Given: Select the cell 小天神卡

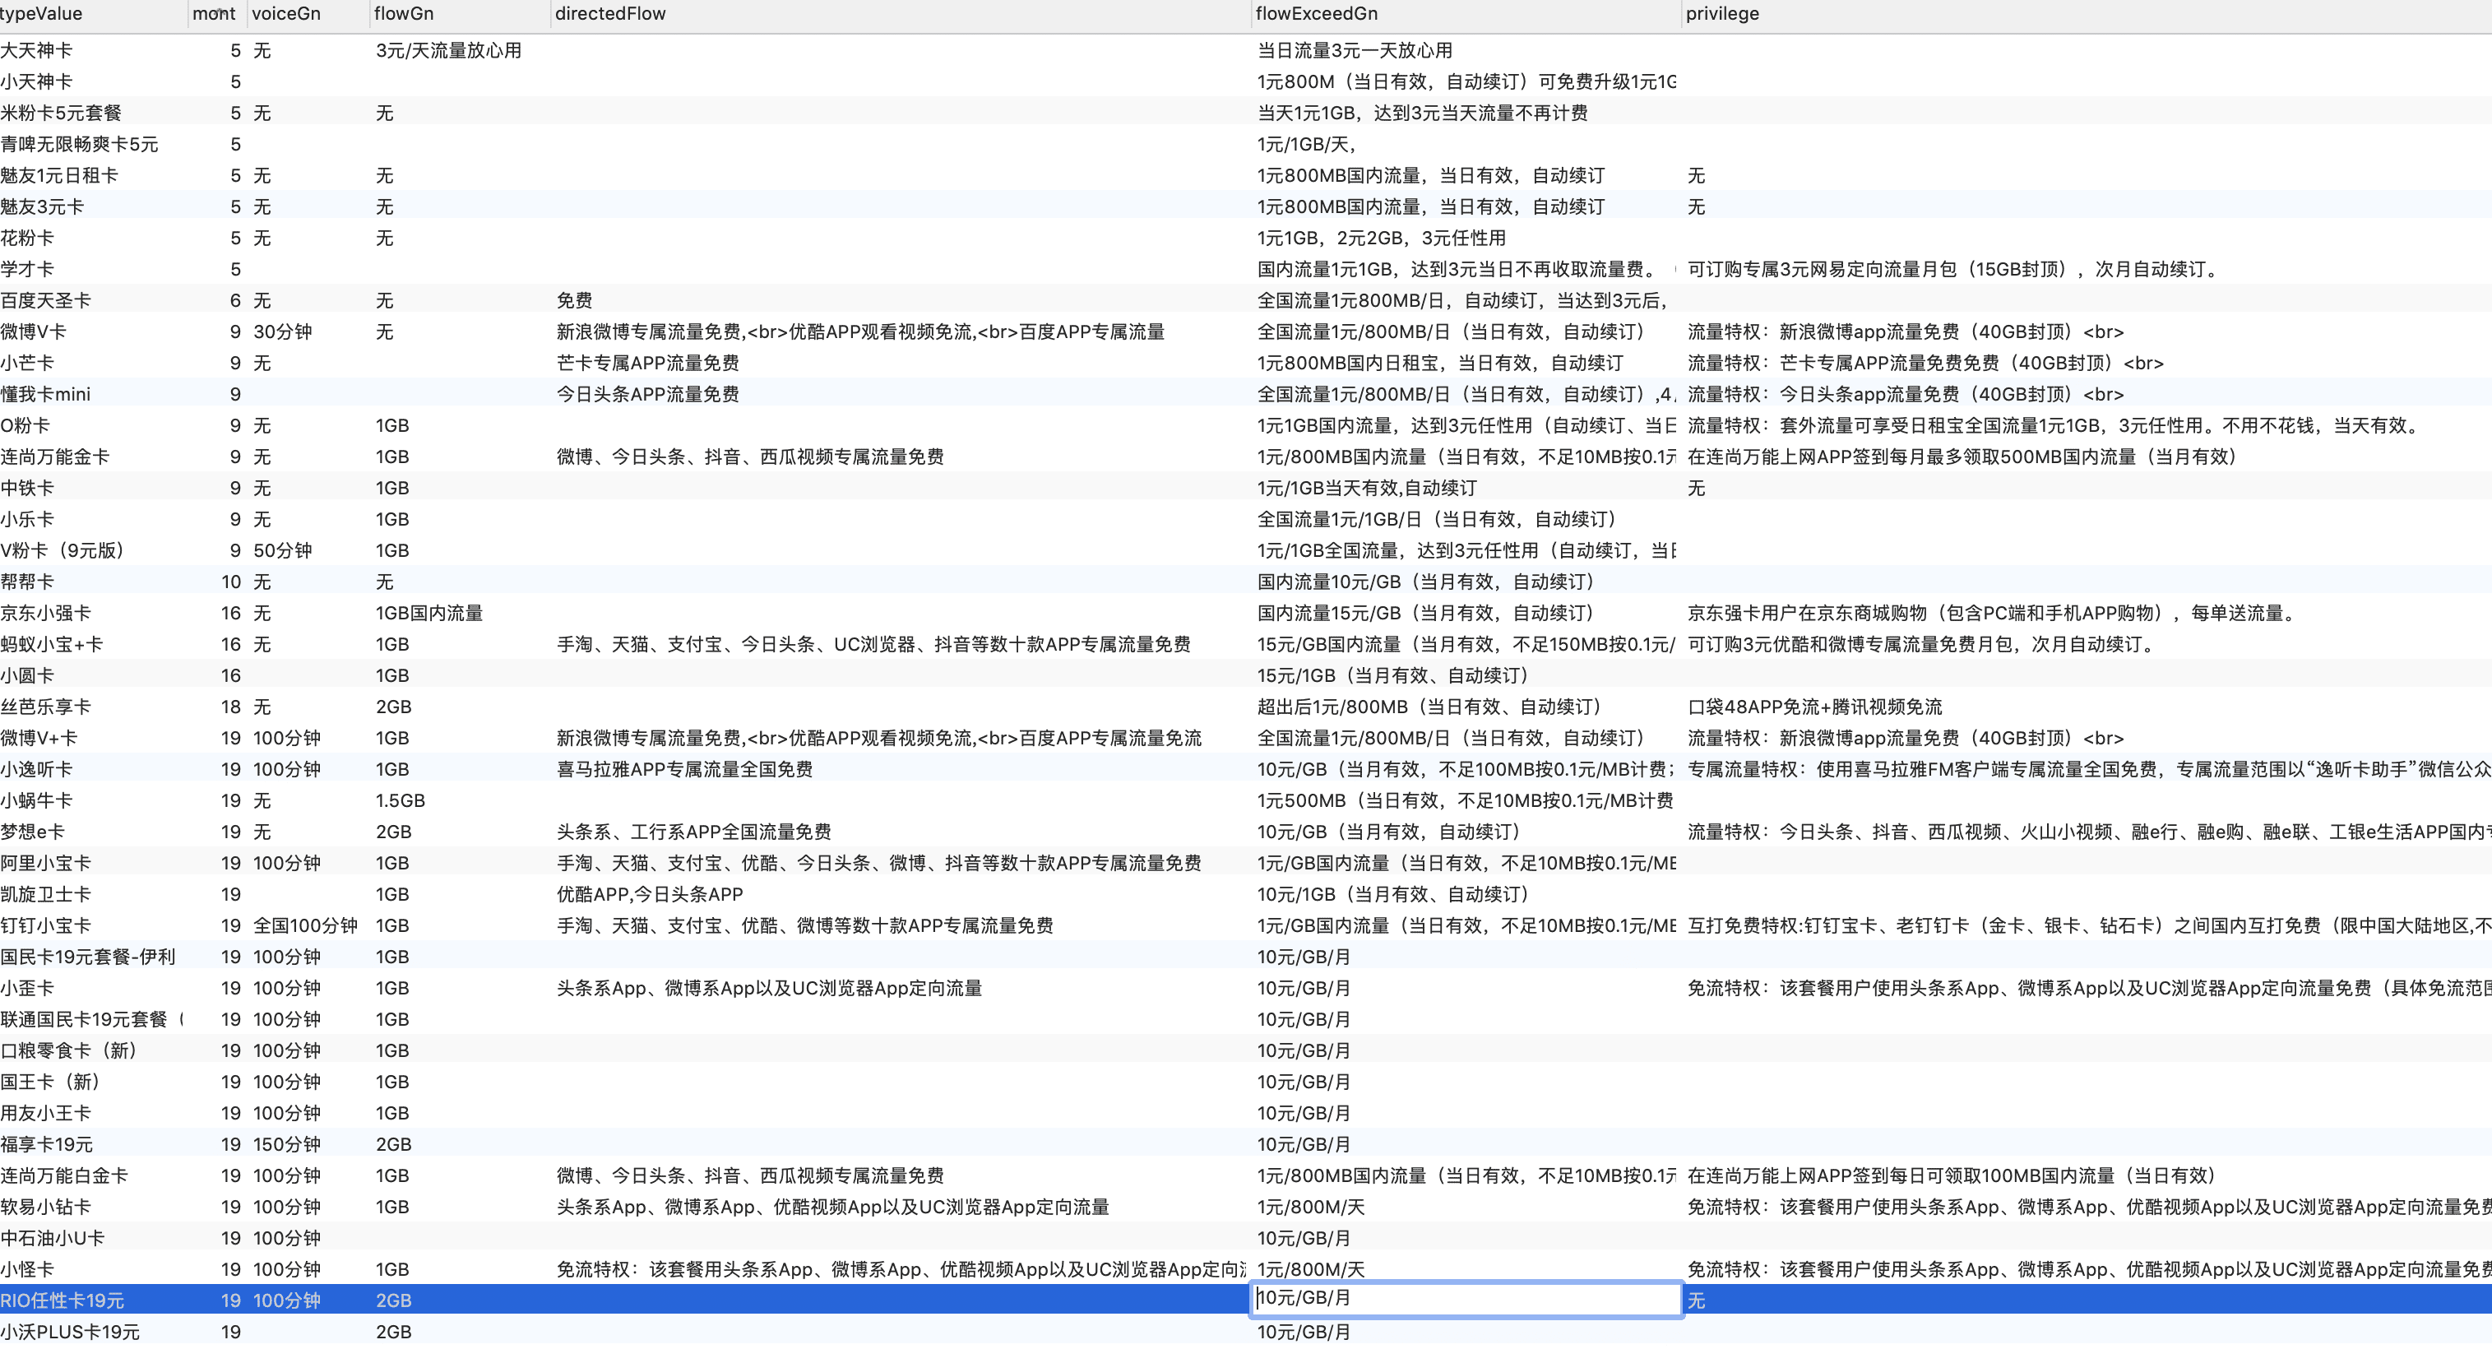Looking at the screenshot, I should tap(37, 81).
